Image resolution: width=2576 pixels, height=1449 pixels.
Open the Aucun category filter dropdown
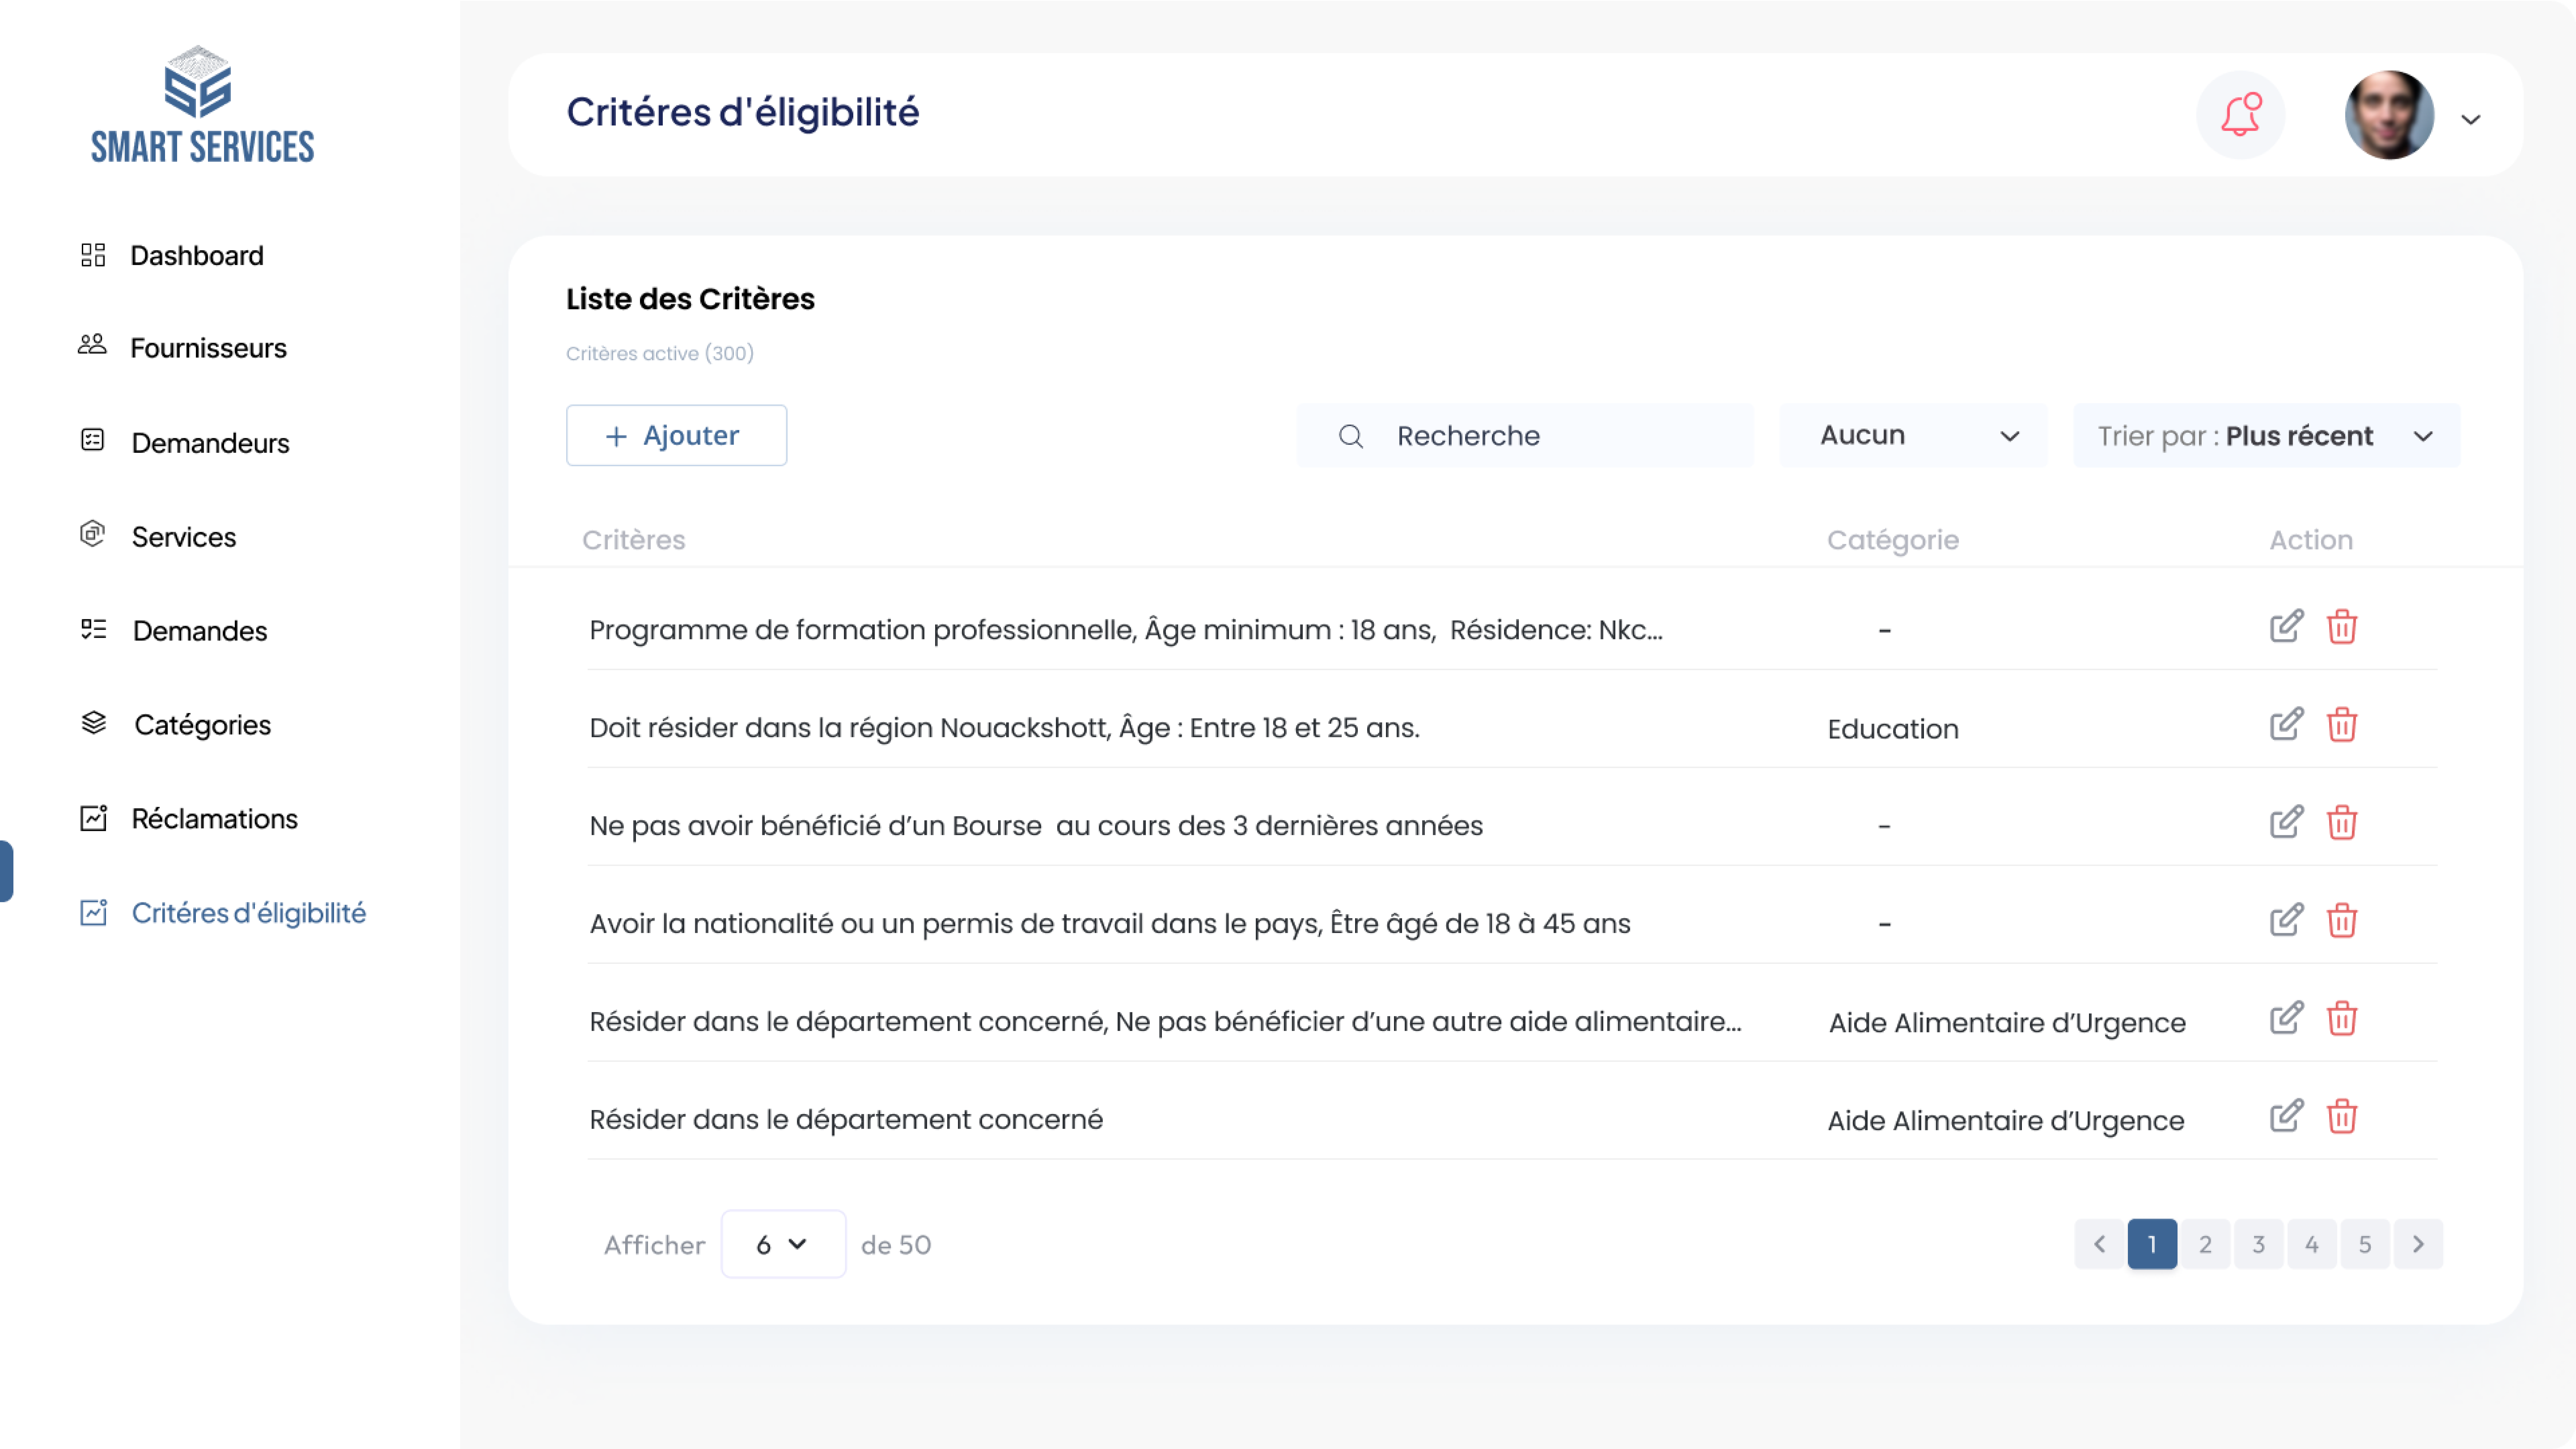(1913, 435)
